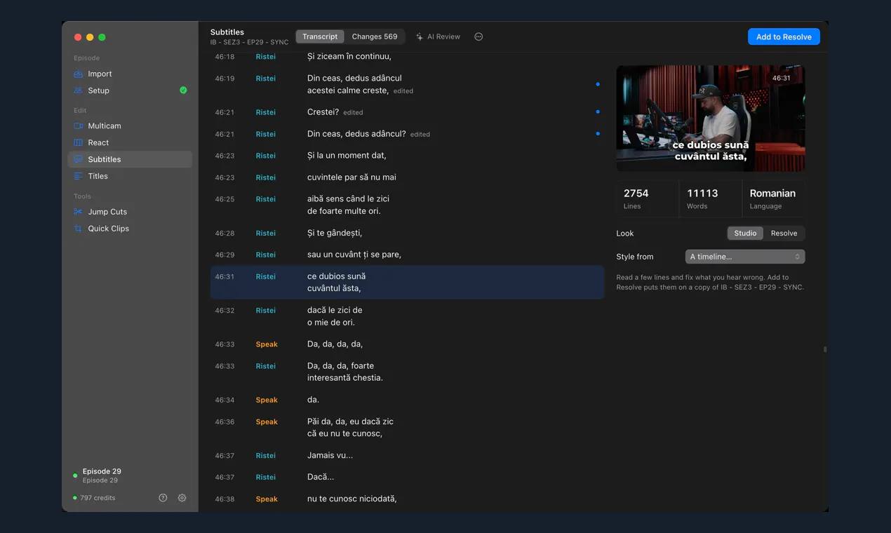Click the Subtitles sidebar item
The height and width of the screenshot is (533, 891).
130,159
